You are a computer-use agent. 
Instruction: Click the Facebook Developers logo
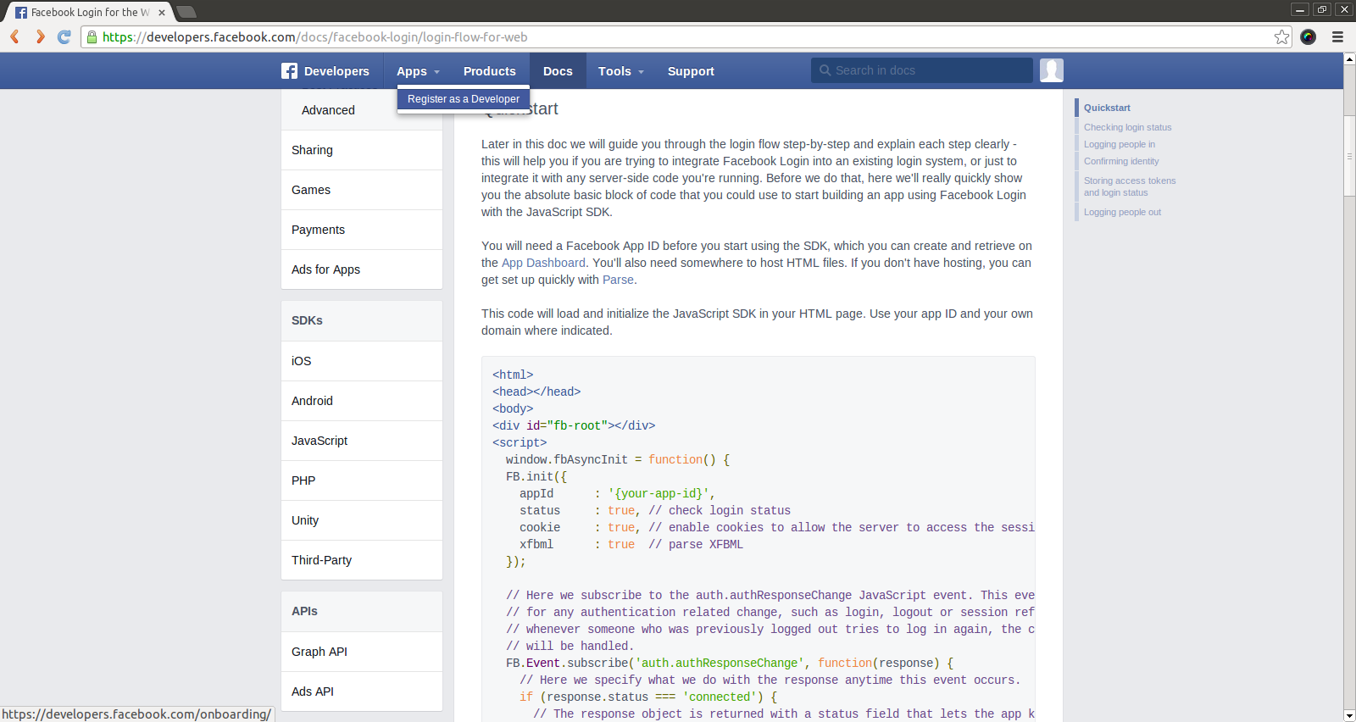click(325, 71)
